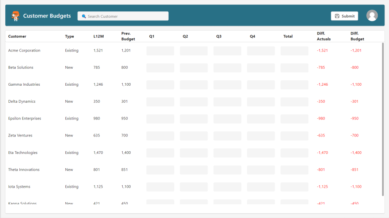Click the vertical table scrollbar
389x218 pixels.
pos(383,119)
